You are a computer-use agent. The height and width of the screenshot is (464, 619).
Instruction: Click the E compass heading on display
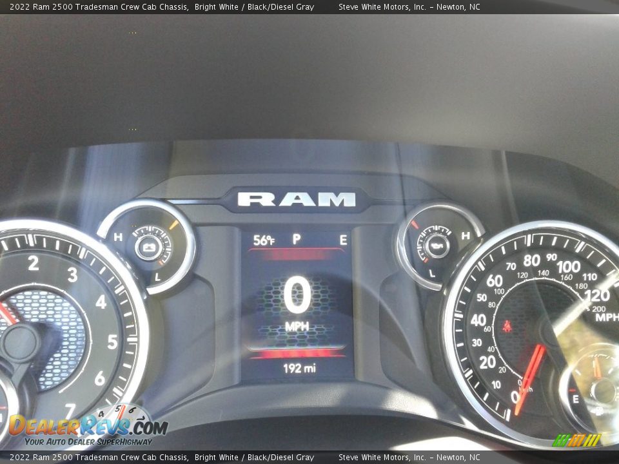pos(343,240)
